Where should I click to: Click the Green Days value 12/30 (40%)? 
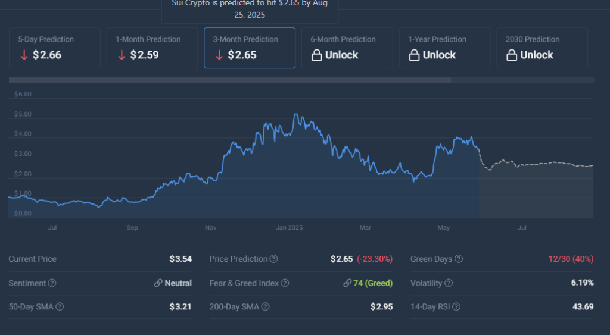[571, 259]
